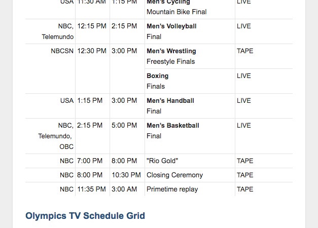Click the Freestyle Finals description text
Screen dimensions: 318x228
(x=170, y=61)
